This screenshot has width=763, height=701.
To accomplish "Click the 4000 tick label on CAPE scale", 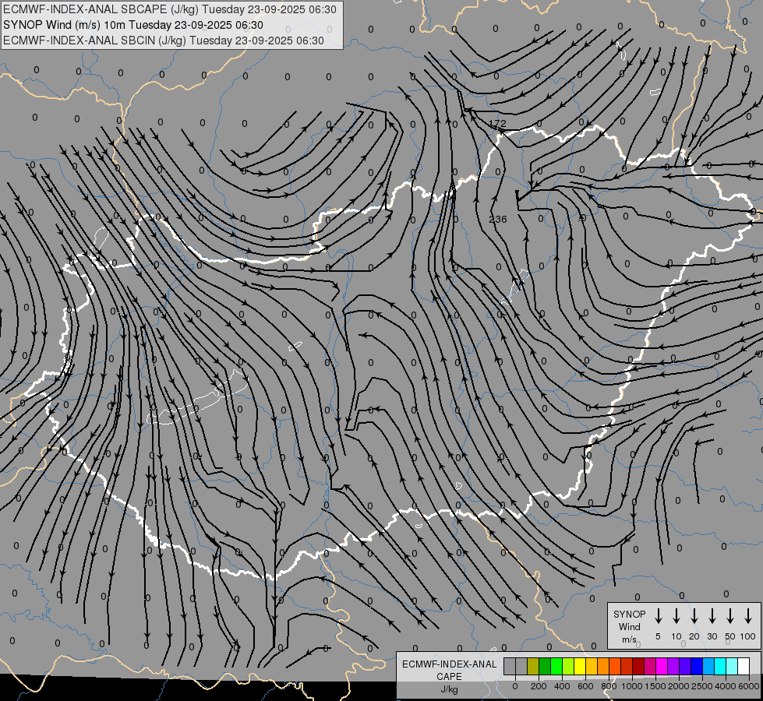I will tap(726, 686).
